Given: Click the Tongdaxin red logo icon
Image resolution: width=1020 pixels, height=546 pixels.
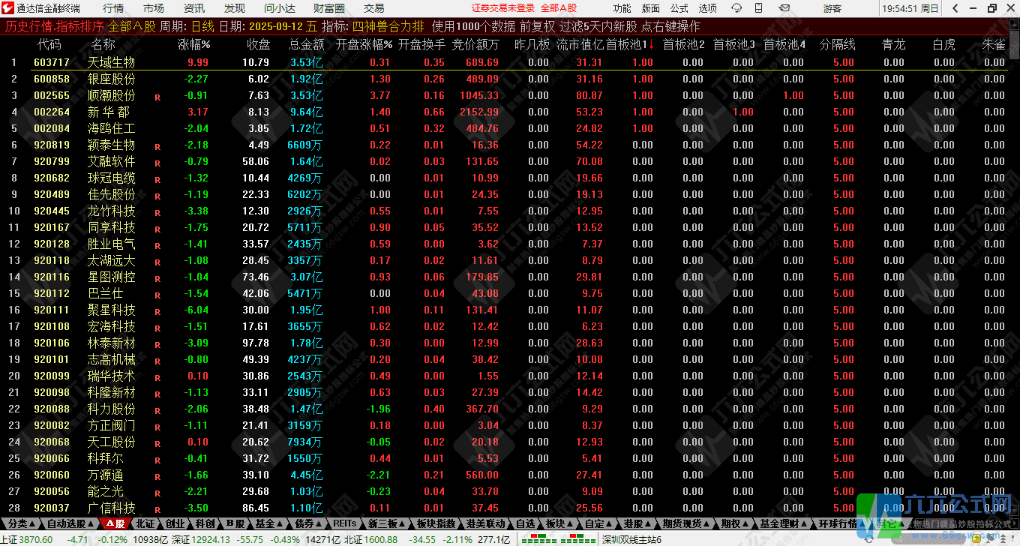Looking at the screenshot, I should pyautogui.click(x=7, y=8).
